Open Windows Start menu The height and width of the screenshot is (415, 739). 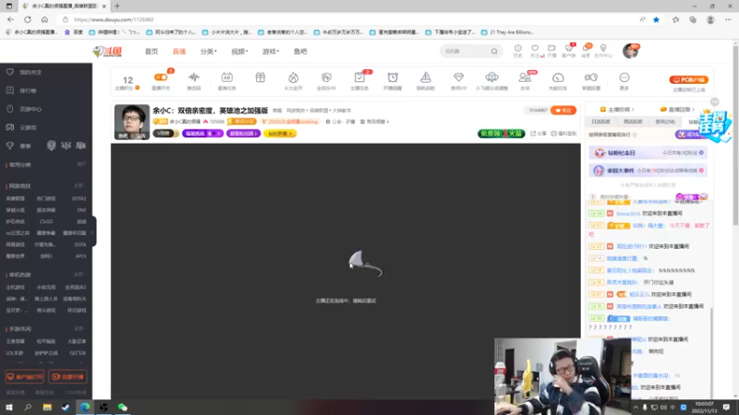[9, 407]
